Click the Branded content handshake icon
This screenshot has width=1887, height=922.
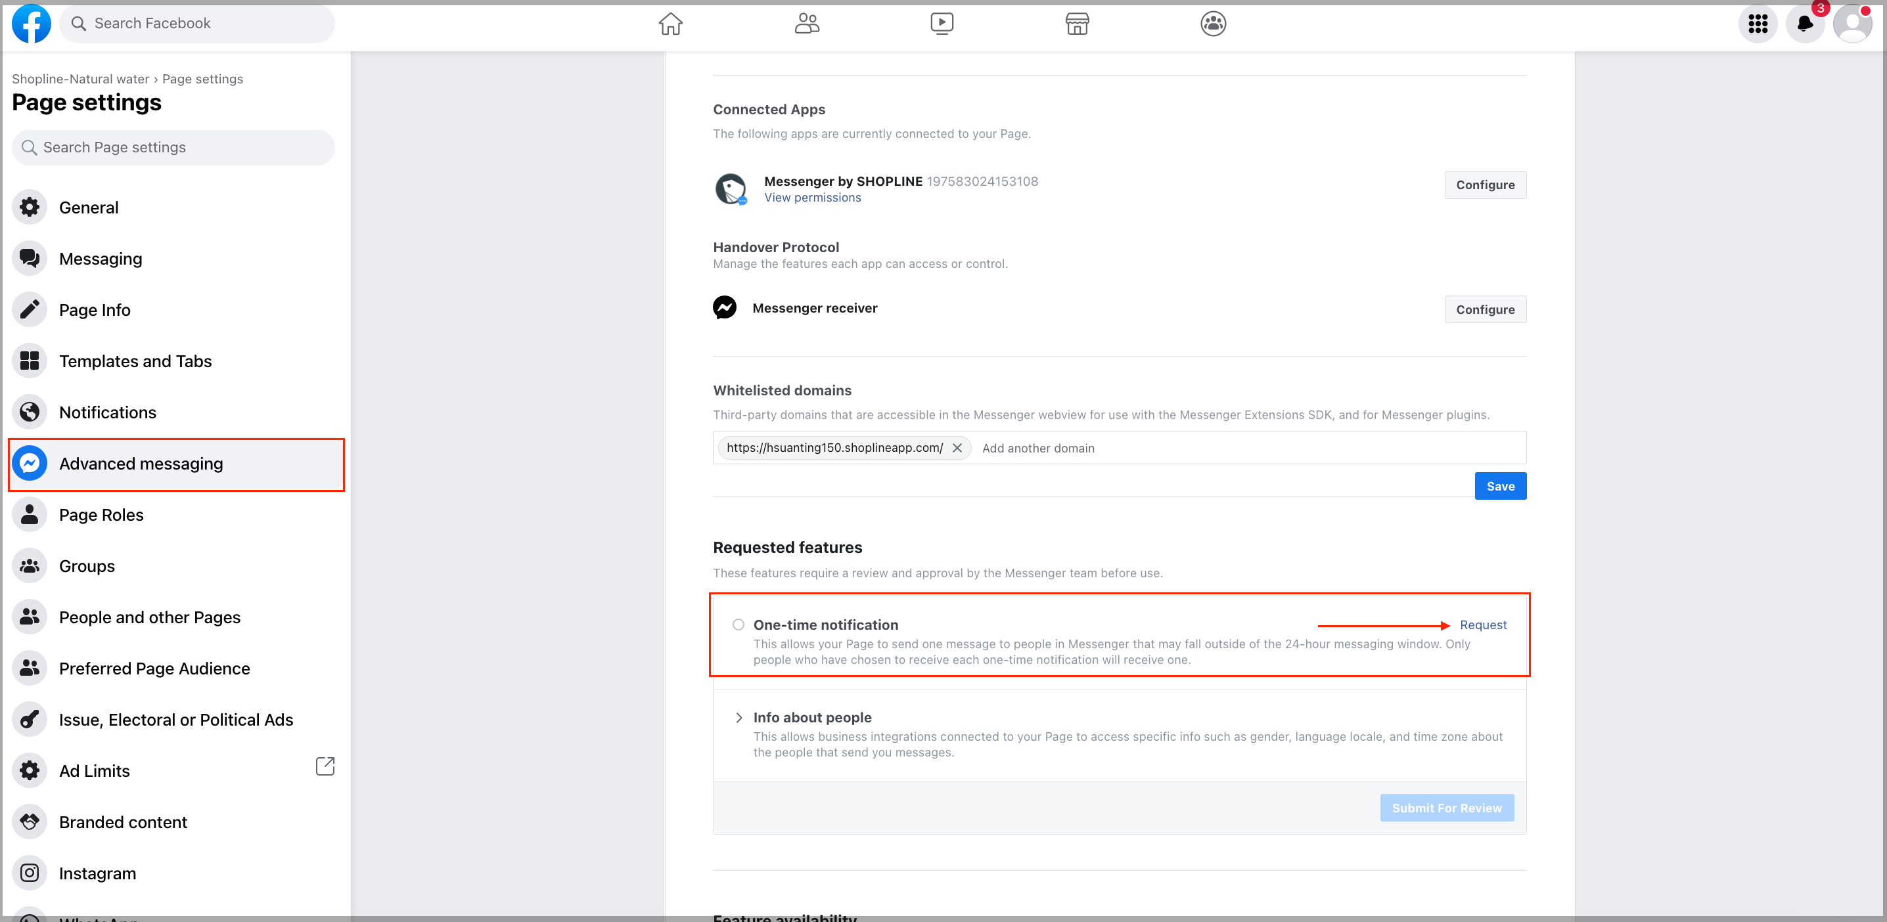click(30, 822)
